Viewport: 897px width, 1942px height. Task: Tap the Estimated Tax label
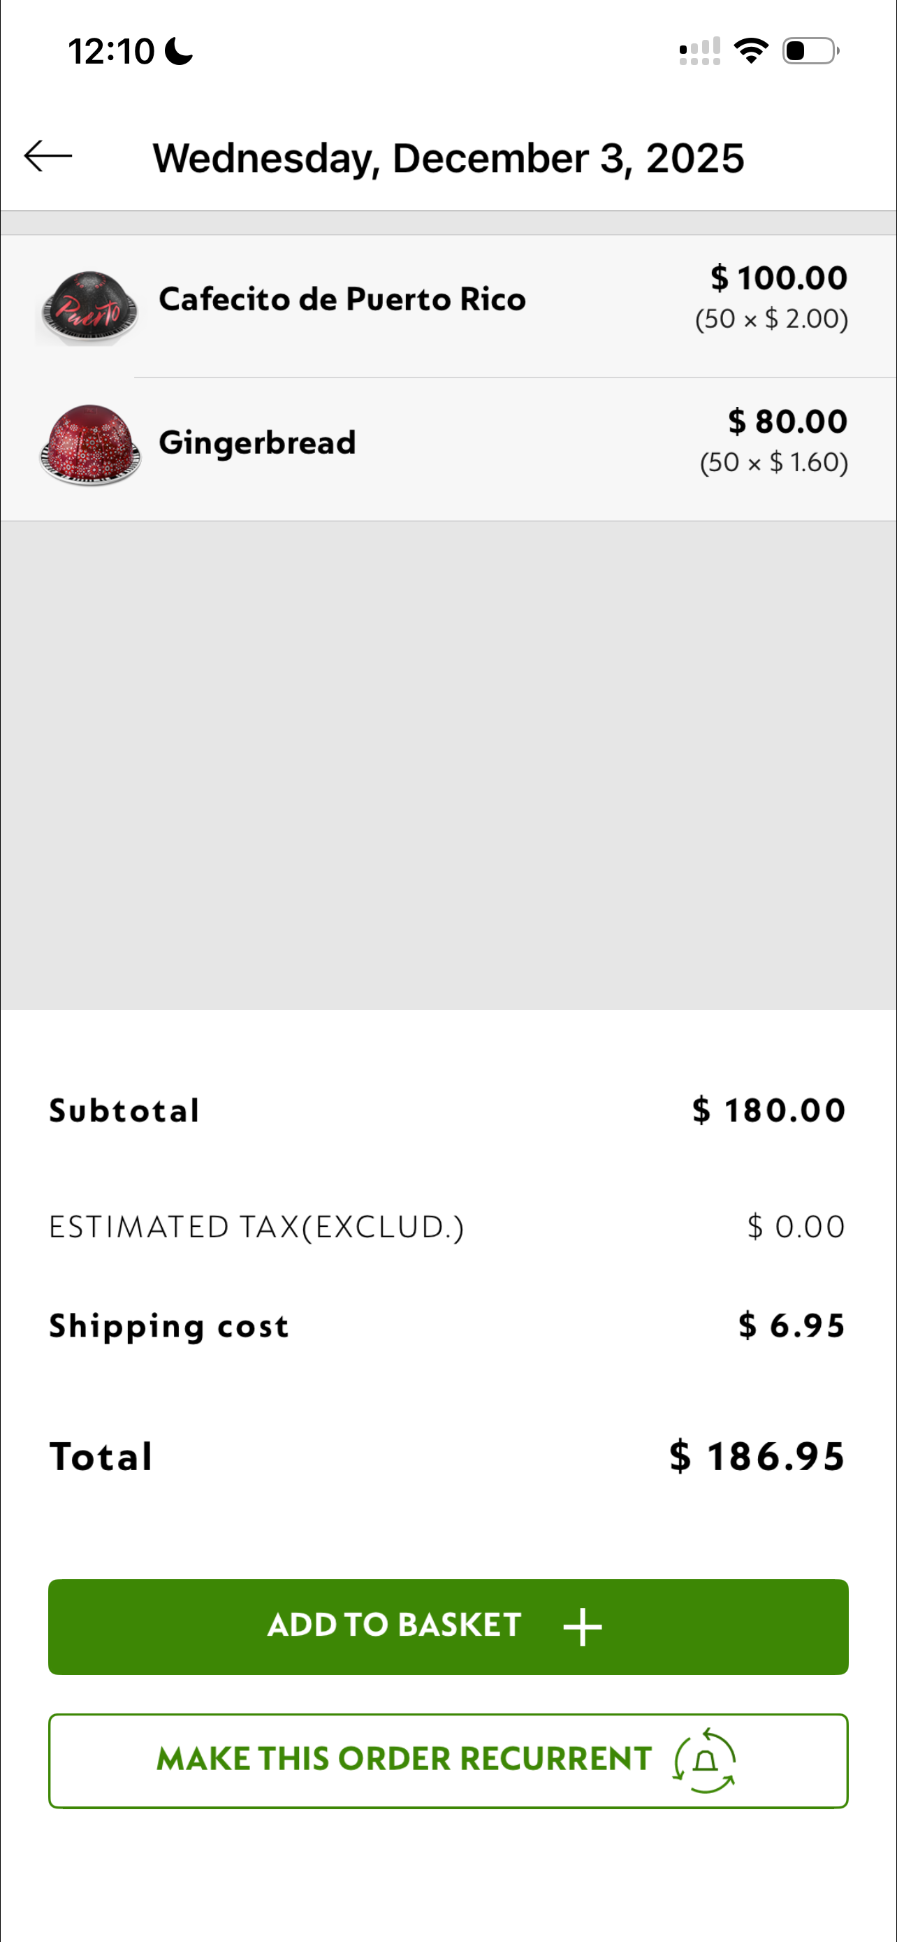pos(256,1228)
